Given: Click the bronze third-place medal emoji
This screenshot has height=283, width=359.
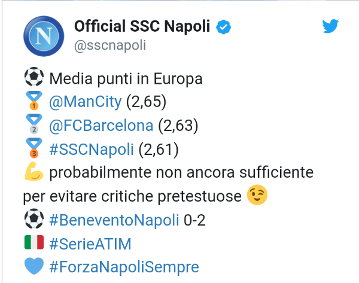Looking at the screenshot, I should 34,149.
